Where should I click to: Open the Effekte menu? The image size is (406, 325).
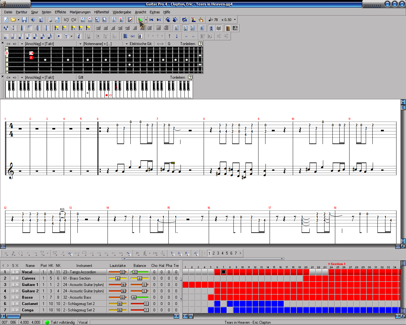click(60, 12)
